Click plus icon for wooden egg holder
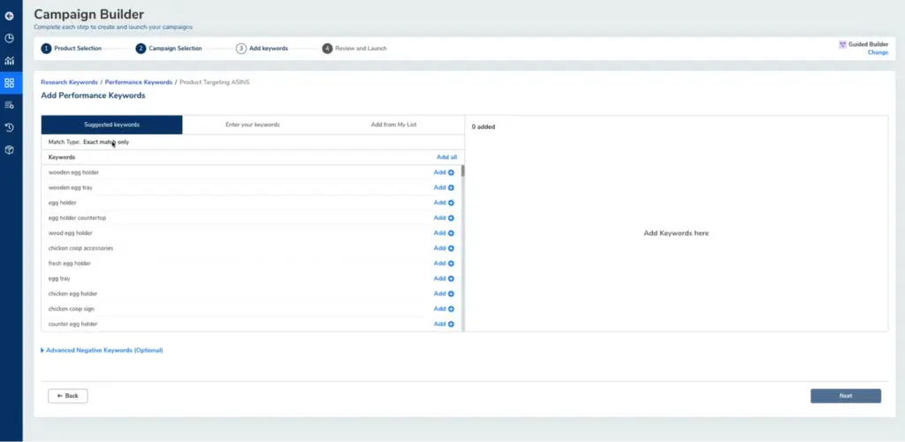Viewport: 905px width, 442px height. point(451,172)
